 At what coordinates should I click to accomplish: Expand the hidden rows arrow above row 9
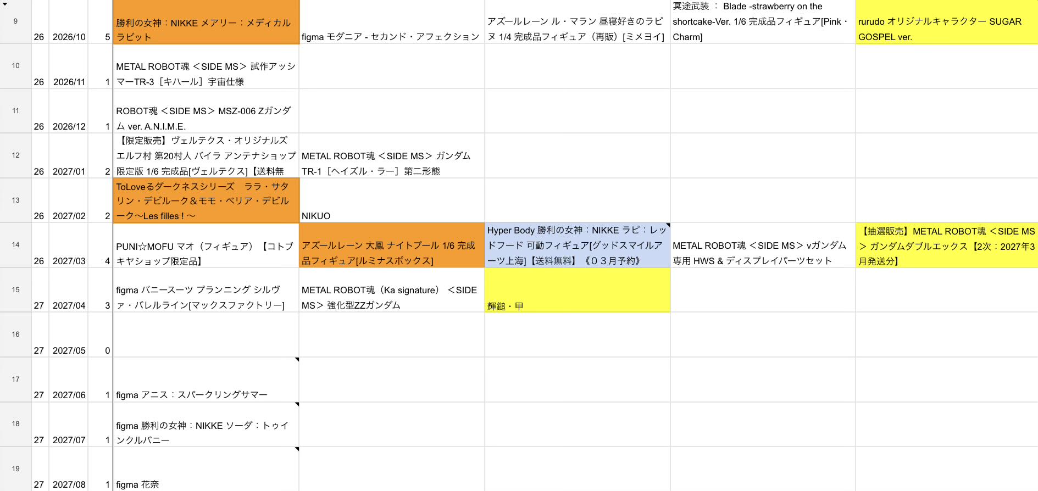[5, 4]
